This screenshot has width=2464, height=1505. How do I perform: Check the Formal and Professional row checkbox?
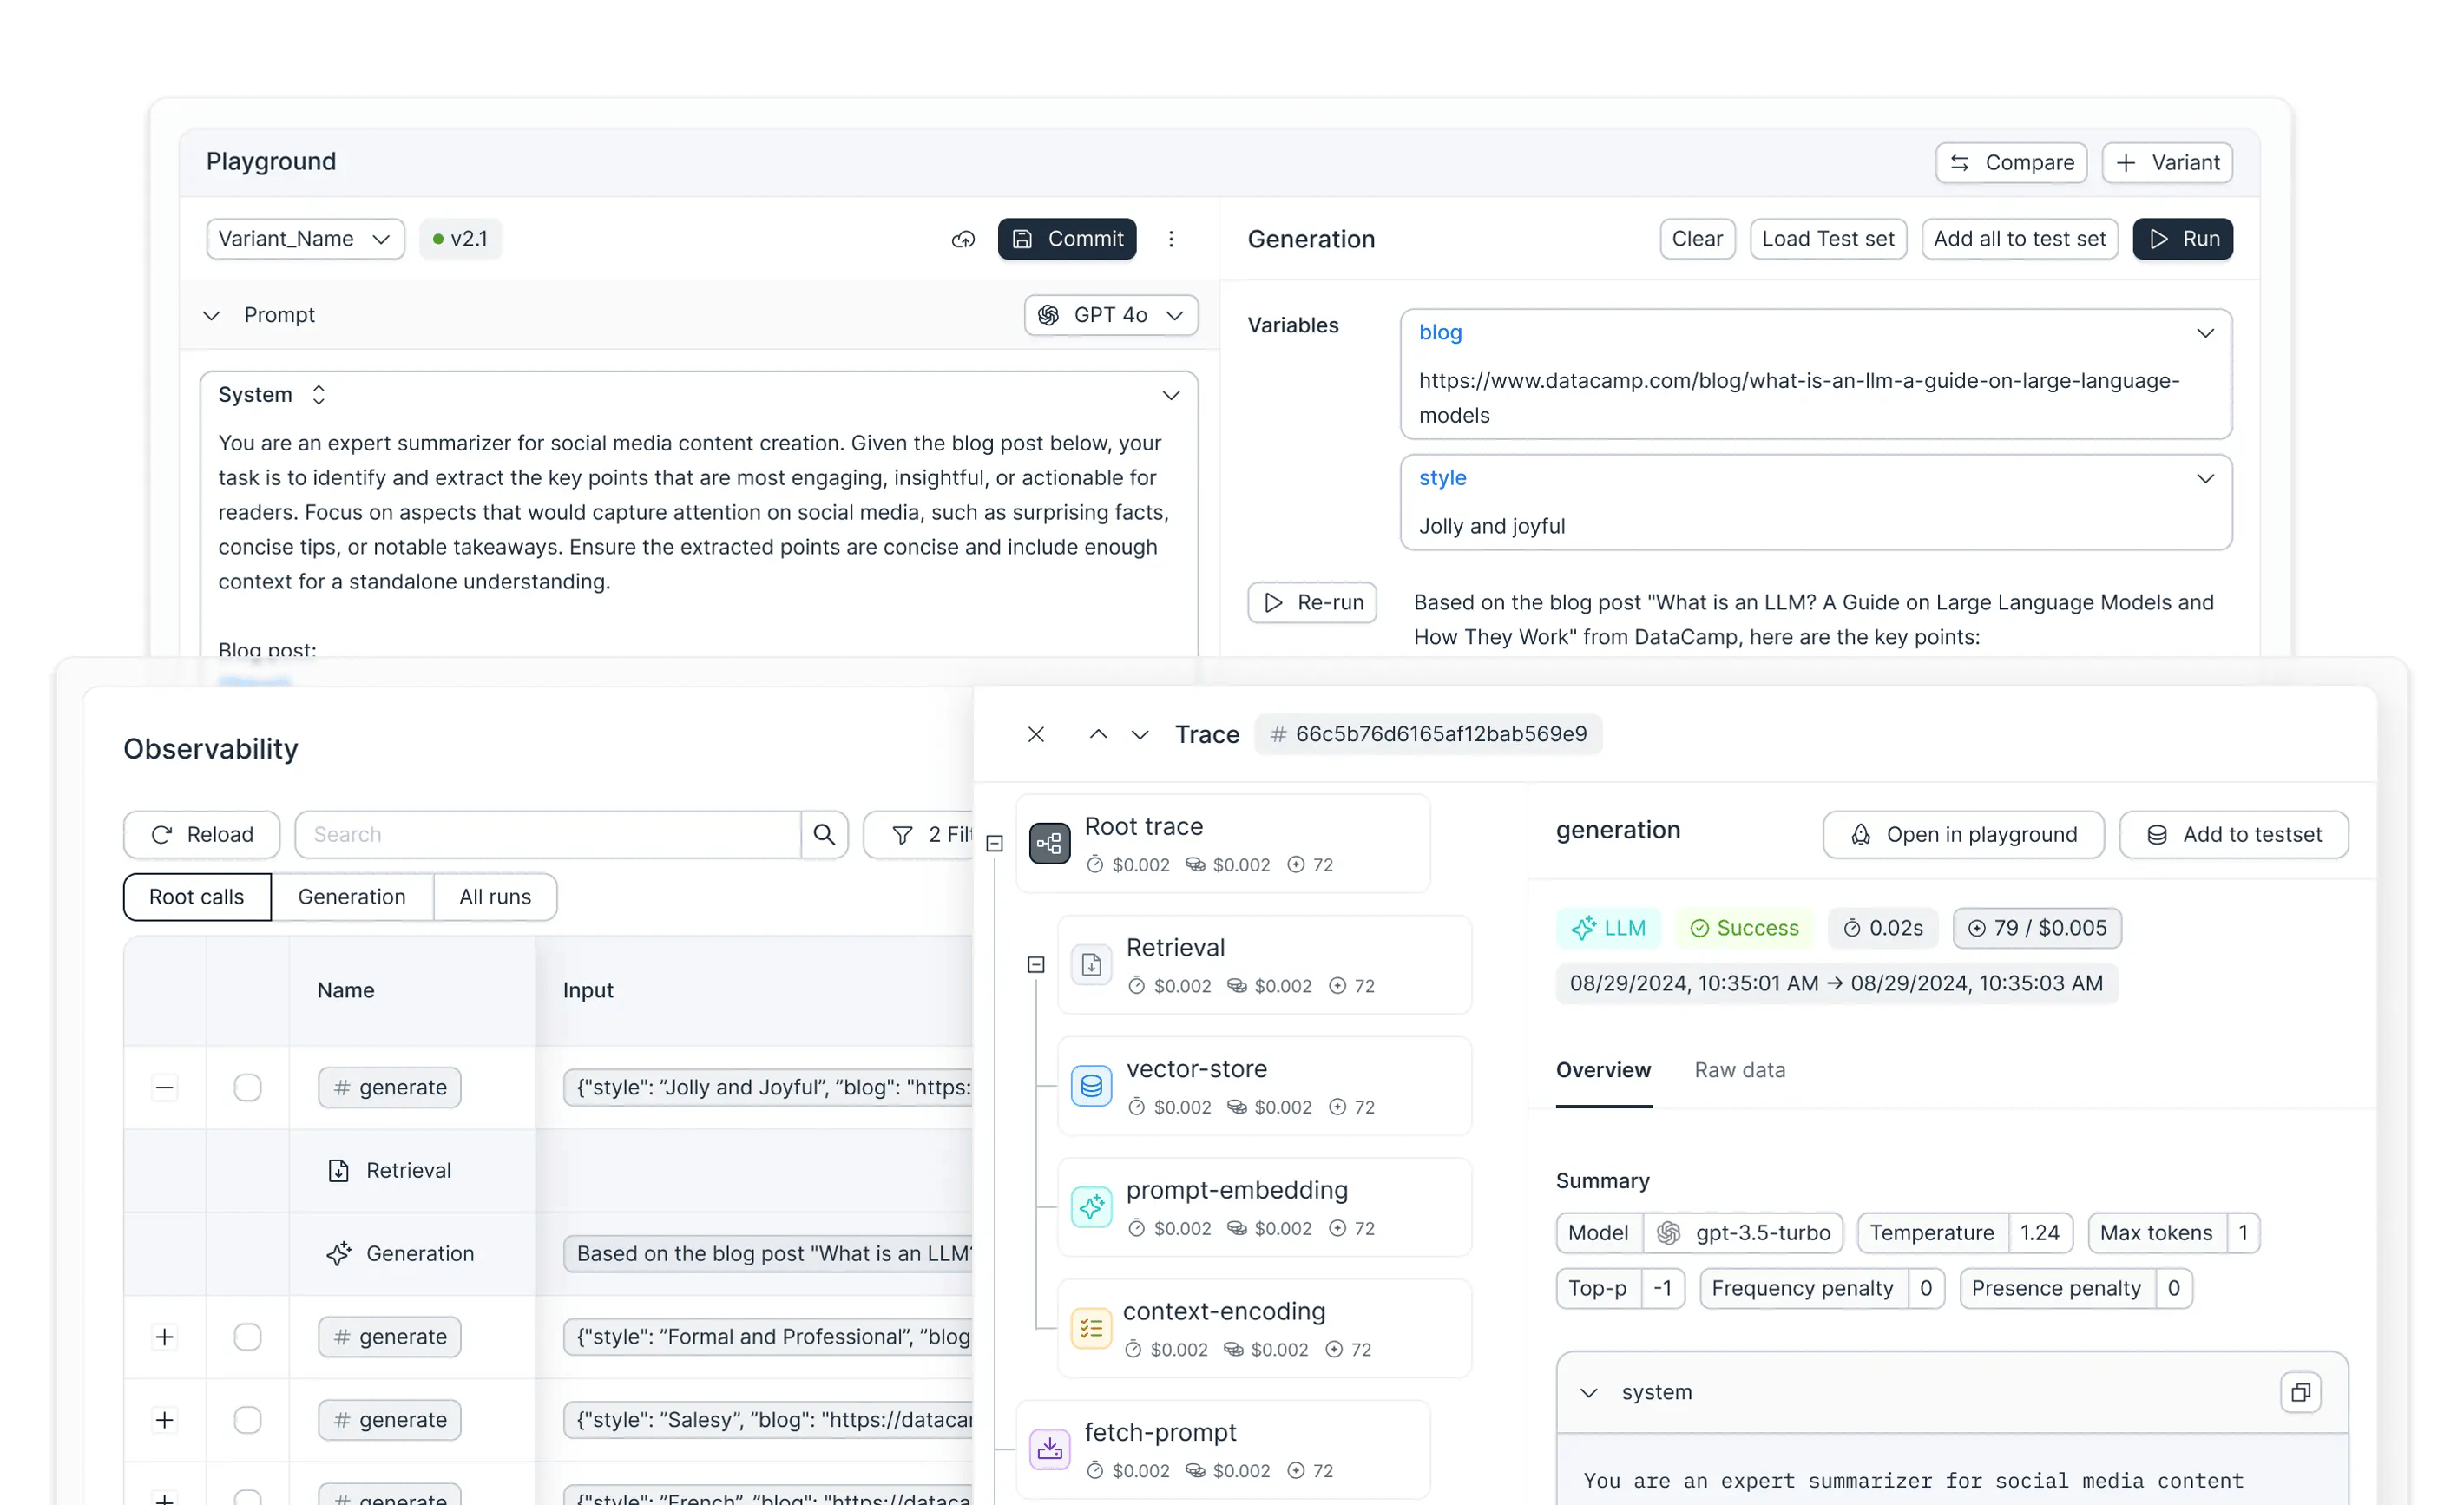[247, 1337]
